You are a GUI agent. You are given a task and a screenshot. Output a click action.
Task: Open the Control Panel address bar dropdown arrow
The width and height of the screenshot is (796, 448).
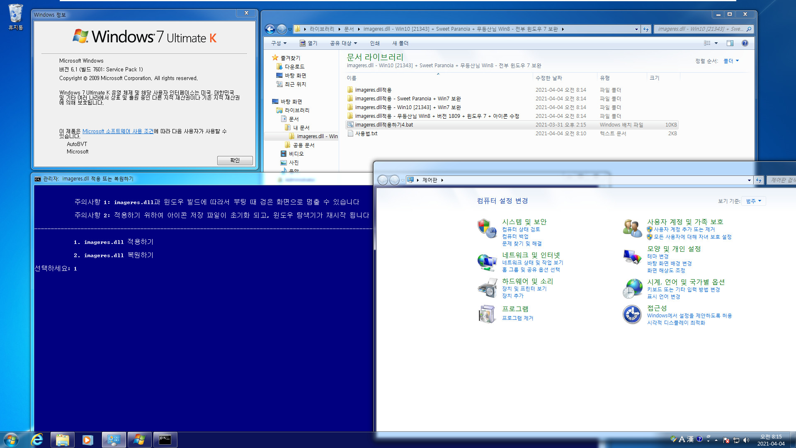[x=749, y=180]
